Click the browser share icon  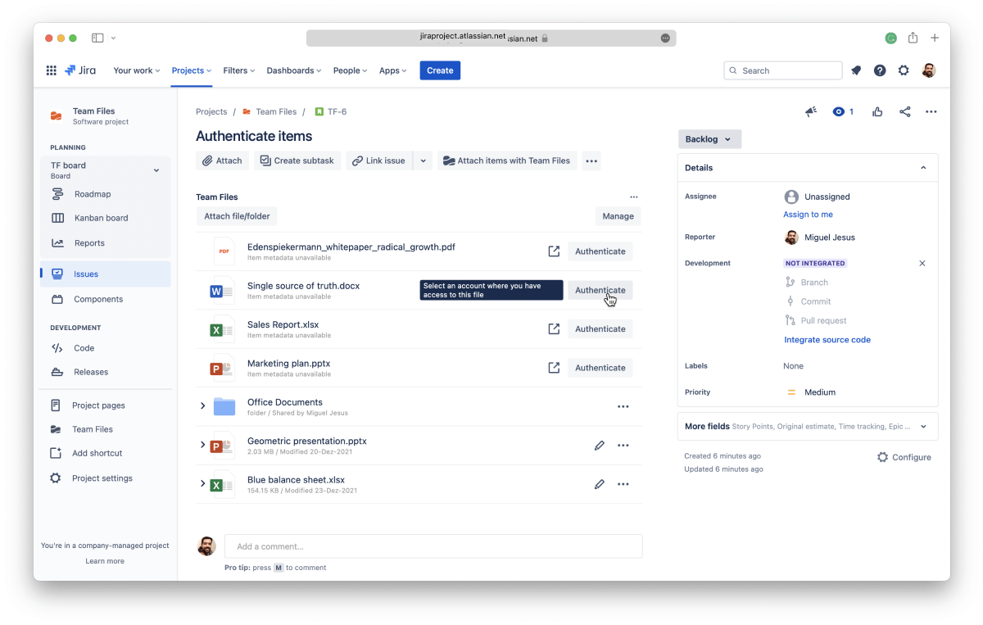(x=913, y=38)
